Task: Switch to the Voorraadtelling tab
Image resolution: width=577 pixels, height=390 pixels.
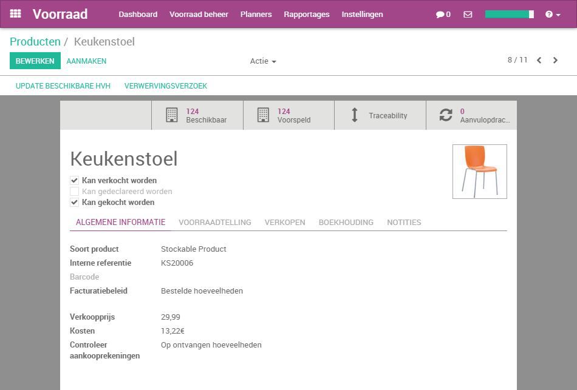Action: [215, 222]
